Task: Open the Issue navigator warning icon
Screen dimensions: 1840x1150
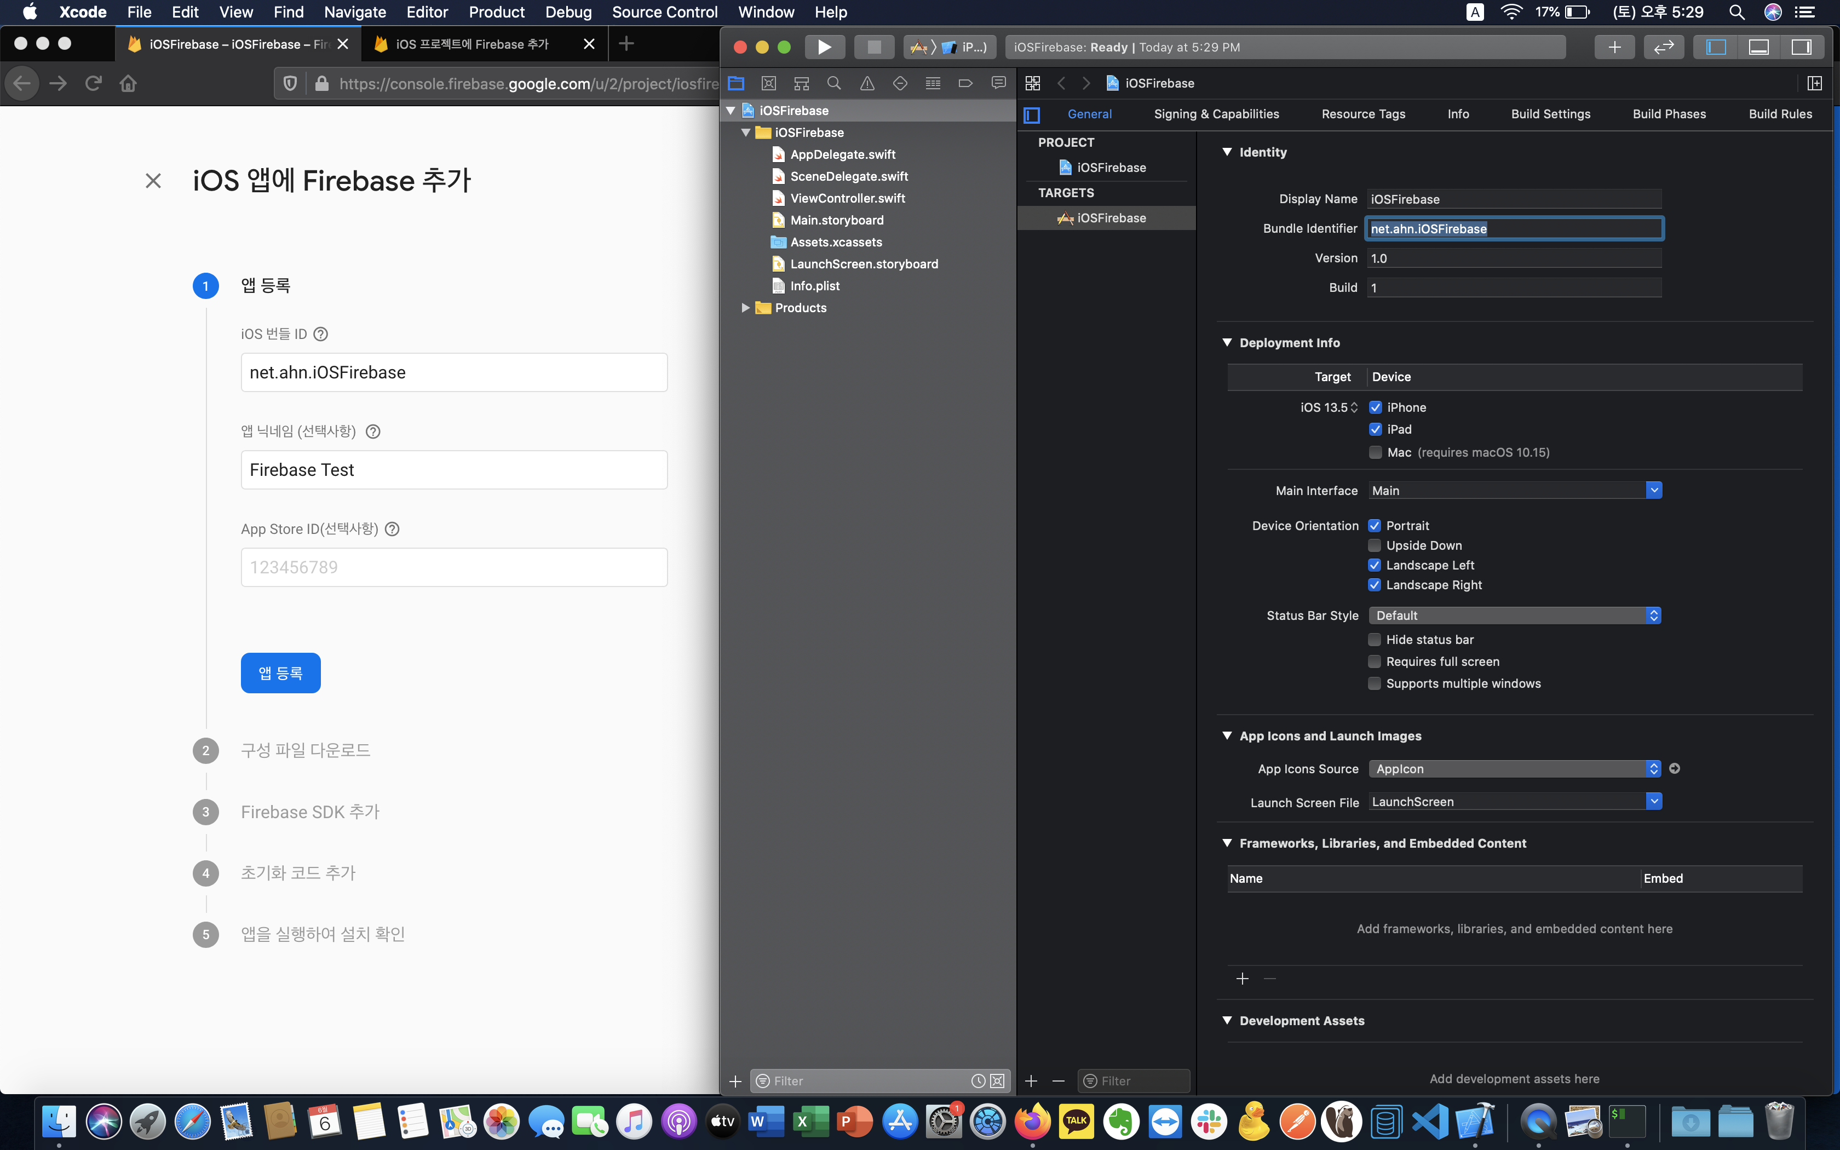Action: click(867, 83)
